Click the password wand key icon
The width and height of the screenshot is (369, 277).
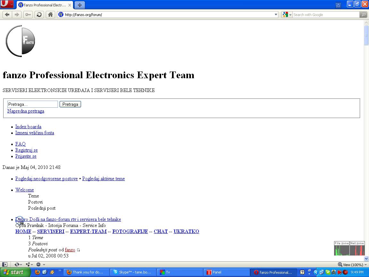(x=28, y=14)
